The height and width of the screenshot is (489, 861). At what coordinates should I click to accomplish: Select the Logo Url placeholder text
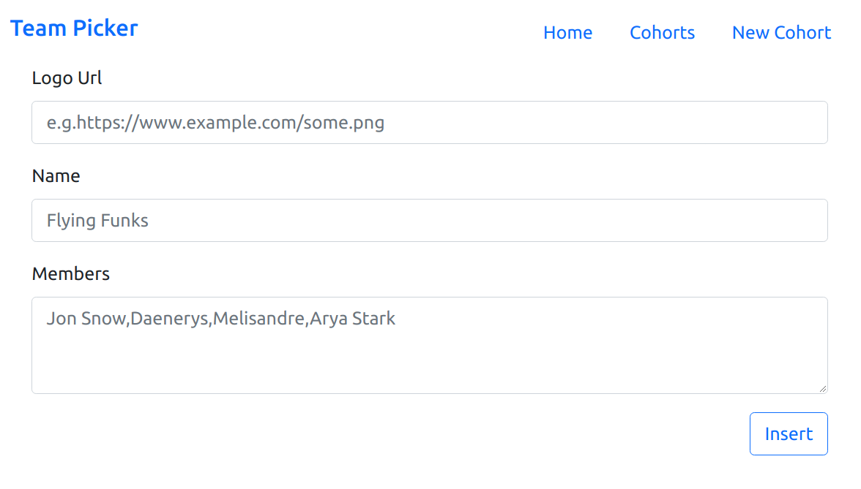[215, 122]
